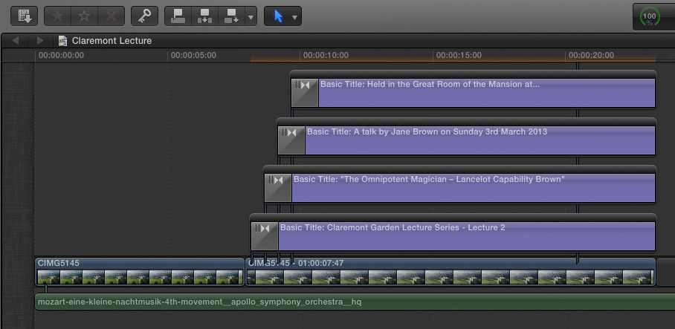The height and width of the screenshot is (329, 675).
Task: Open the tools pop-up menu arrow
Action: [x=295, y=17]
